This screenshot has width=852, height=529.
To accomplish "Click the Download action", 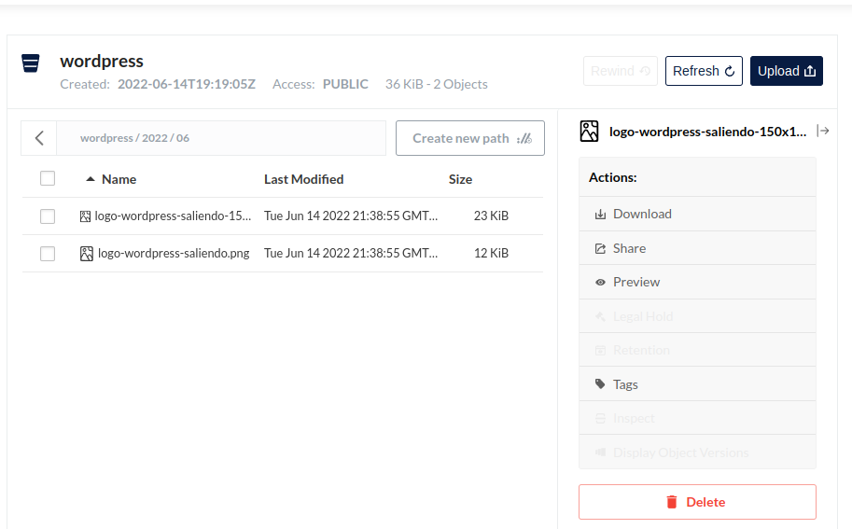I will [698, 214].
